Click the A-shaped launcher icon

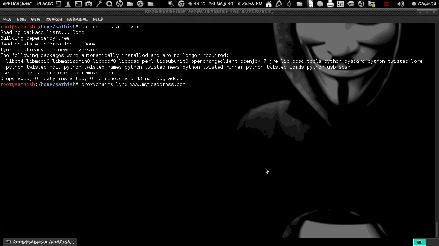coord(279,4)
